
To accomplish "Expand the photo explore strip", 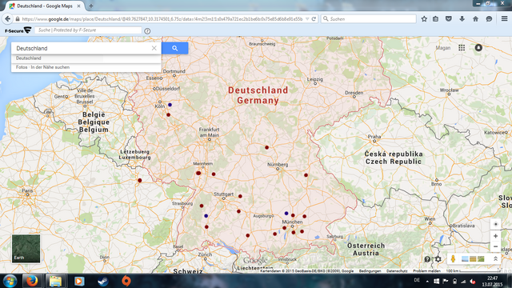I will pyautogui.click(x=495, y=258).
